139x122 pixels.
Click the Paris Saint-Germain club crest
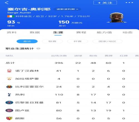(x=9, y=103)
